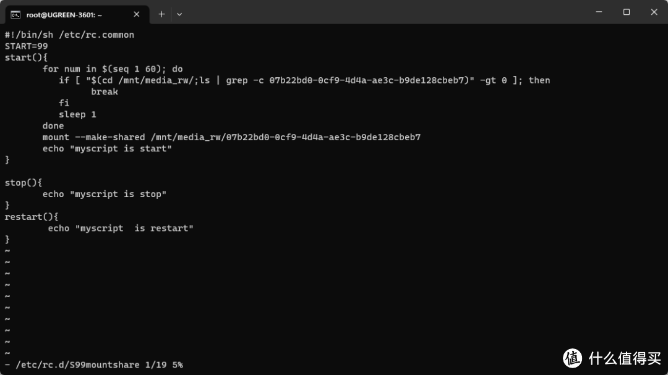The width and height of the screenshot is (668, 375).
Task: Click the restart(){ function line
Action: click(x=32, y=217)
